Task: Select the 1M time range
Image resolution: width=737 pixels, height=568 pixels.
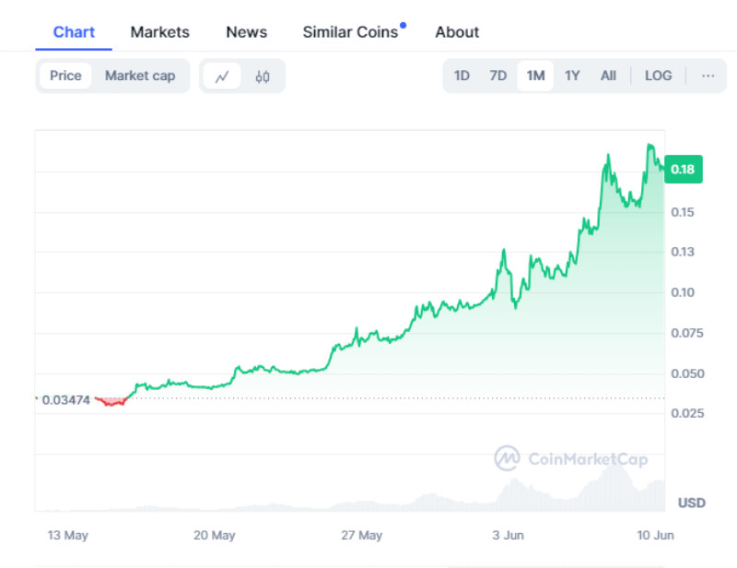Action: [x=534, y=76]
